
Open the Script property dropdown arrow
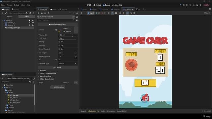(x=76, y=82)
